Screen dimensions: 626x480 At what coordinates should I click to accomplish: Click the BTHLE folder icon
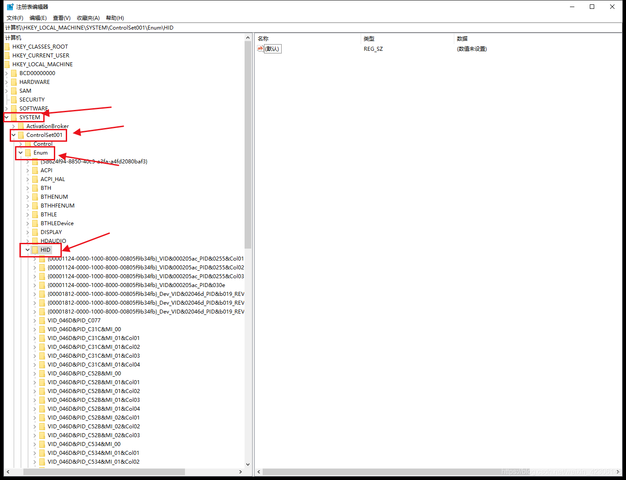point(35,214)
